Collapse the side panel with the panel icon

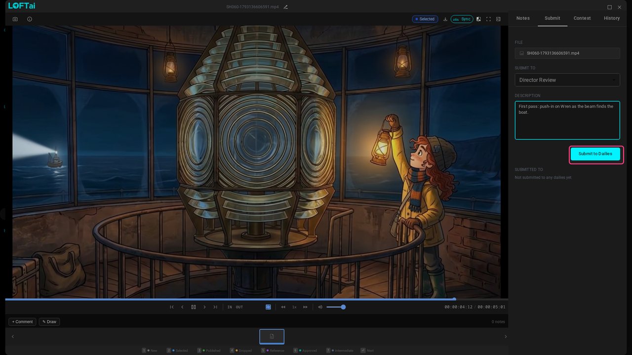(x=498, y=19)
